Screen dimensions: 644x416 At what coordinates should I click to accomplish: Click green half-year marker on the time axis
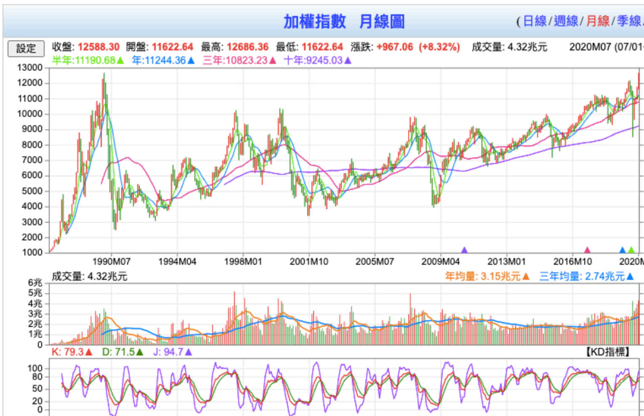[631, 250]
